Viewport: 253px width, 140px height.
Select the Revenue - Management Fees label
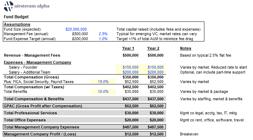(32, 56)
